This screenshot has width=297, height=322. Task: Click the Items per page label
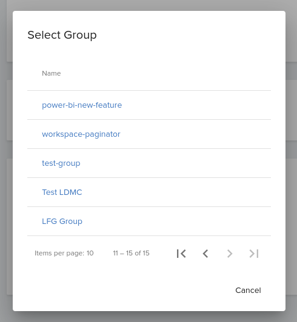click(59, 253)
